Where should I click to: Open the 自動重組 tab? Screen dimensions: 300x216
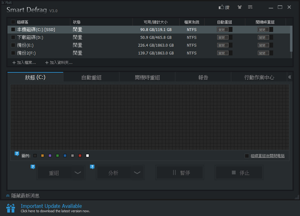coord(91,77)
